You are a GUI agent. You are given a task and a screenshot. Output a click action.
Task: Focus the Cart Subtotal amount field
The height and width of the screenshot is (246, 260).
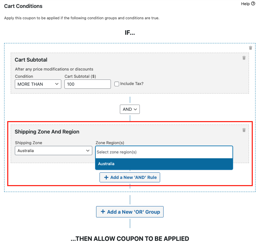pos(87,84)
